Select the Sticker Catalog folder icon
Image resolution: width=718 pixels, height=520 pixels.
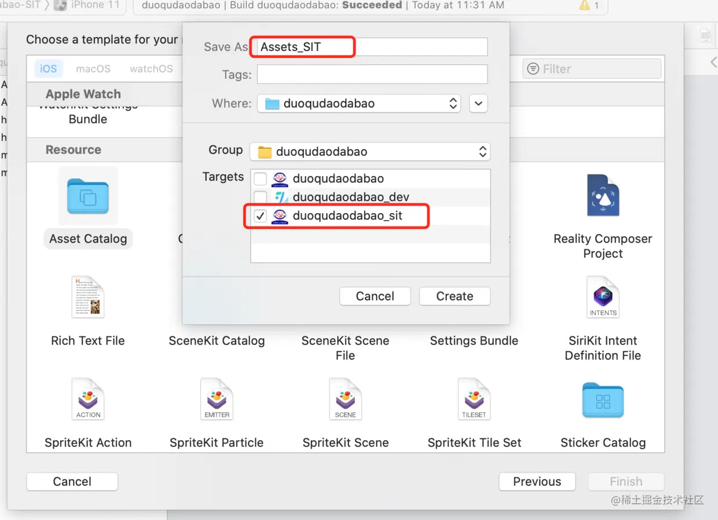coord(603,400)
